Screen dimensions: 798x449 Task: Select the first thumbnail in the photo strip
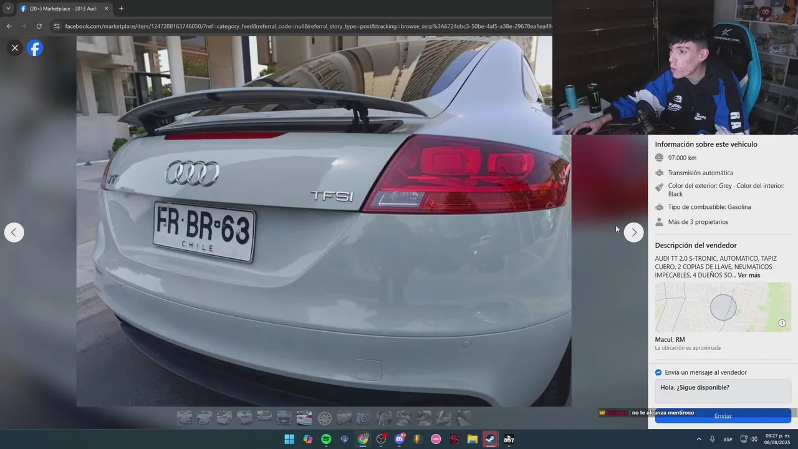pyautogui.click(x=185, y=418)
